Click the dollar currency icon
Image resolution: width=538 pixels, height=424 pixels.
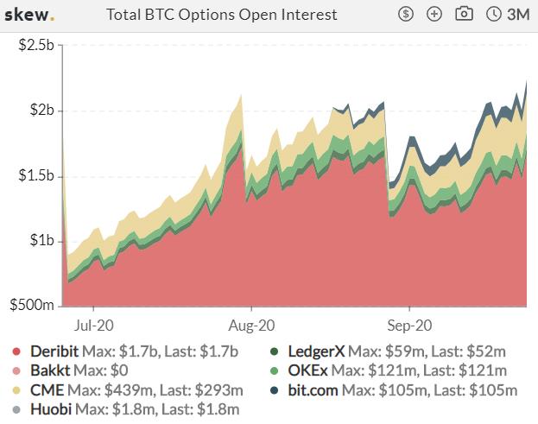point(406,14)
